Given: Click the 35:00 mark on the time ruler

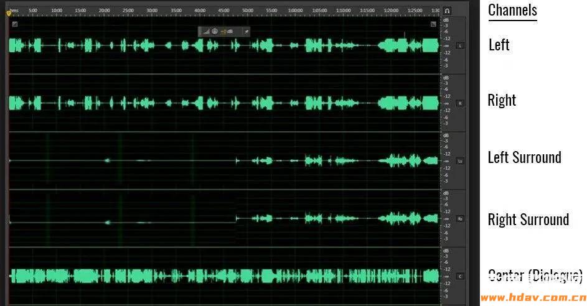Looking at the screenshot, I should pyautogui.click(x=176, y=11).
